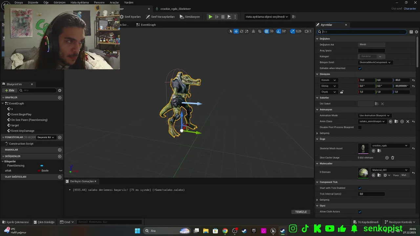Click the crockie_vgdc skeletal mesh thumbnail

[363, 148]
